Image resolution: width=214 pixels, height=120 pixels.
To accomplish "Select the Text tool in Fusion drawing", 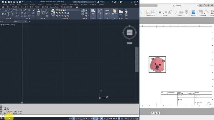I will [160, 12].
